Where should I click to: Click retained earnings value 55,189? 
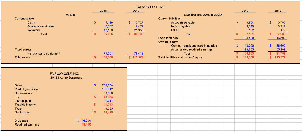tap(281, 49)
